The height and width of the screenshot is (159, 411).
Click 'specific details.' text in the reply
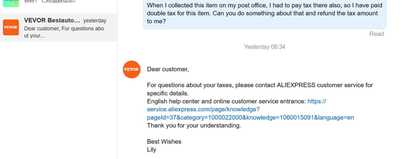(168, 93)
